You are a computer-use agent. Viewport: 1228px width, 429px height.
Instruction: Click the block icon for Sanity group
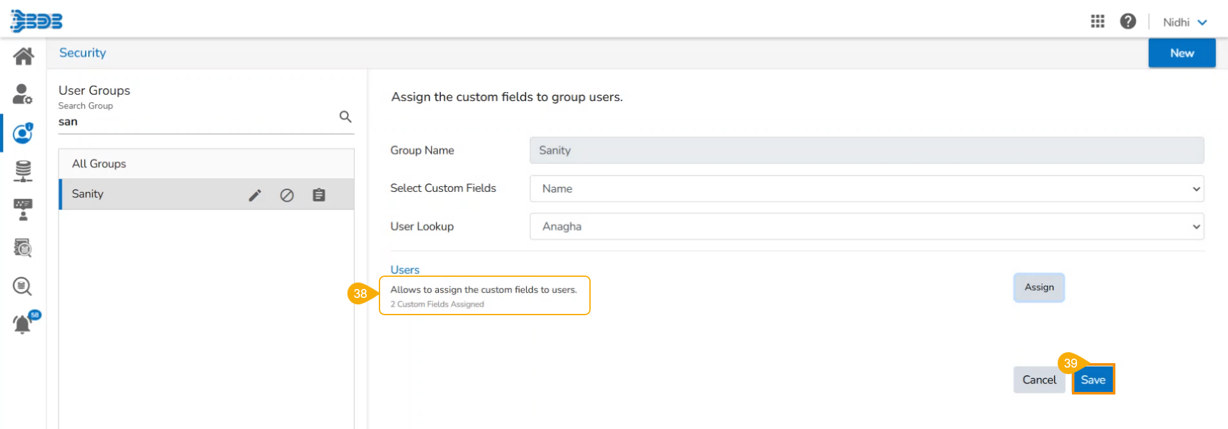tap(287, 195)
